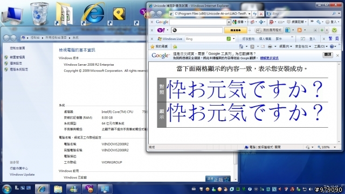Click the green smiley icon on Yahoo toolbar
345x194 pixels.
pyautogui.click(x=334, y=30)
